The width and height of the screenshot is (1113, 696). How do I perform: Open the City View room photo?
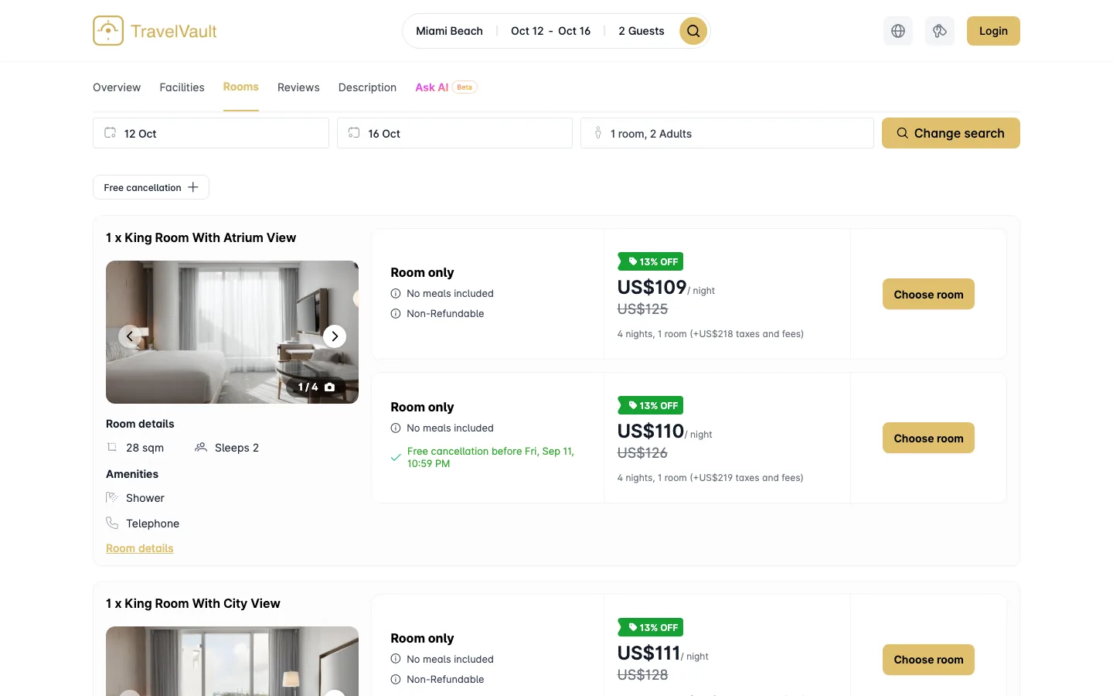(232, 661)
